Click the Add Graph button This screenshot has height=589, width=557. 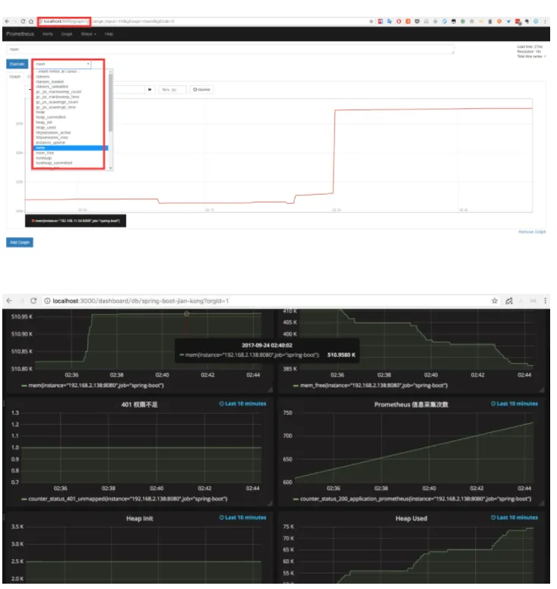20,242
